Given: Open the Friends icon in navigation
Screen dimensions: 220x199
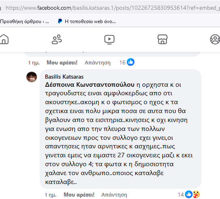Looking at the screenshot, I should 57,39.
